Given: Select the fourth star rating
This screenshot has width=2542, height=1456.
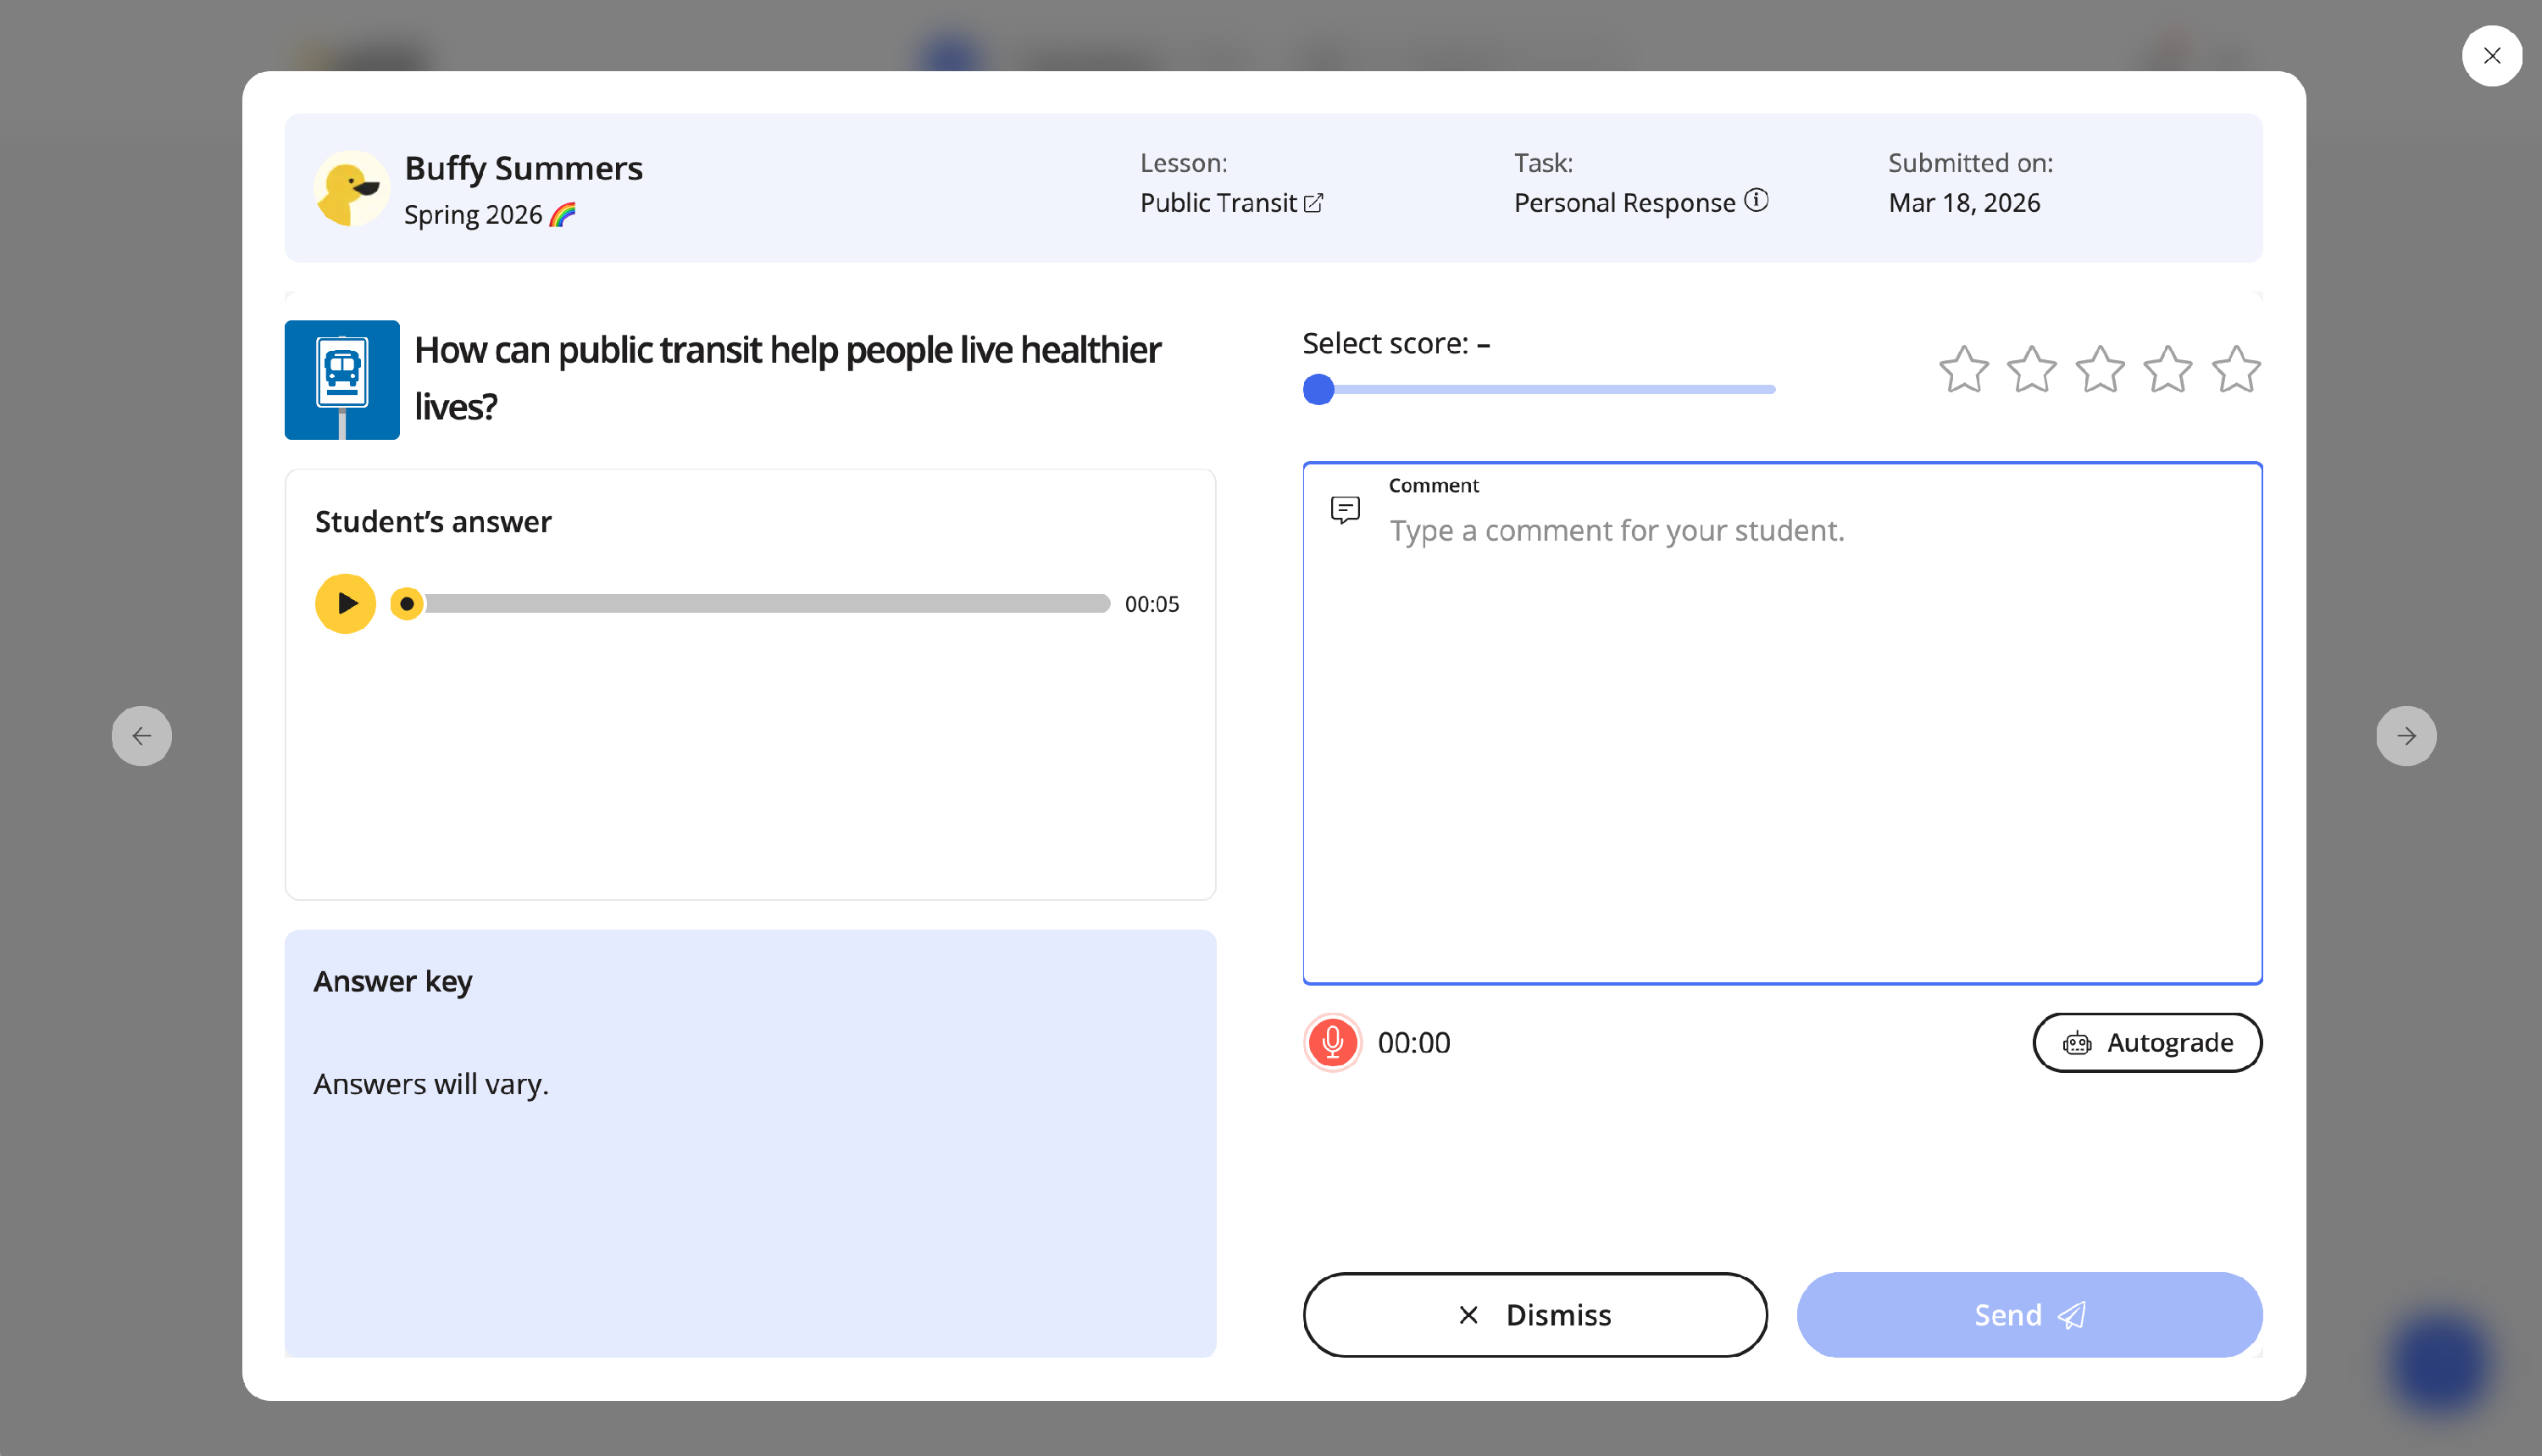Looking at the screenshot, I should (2167, 370).
